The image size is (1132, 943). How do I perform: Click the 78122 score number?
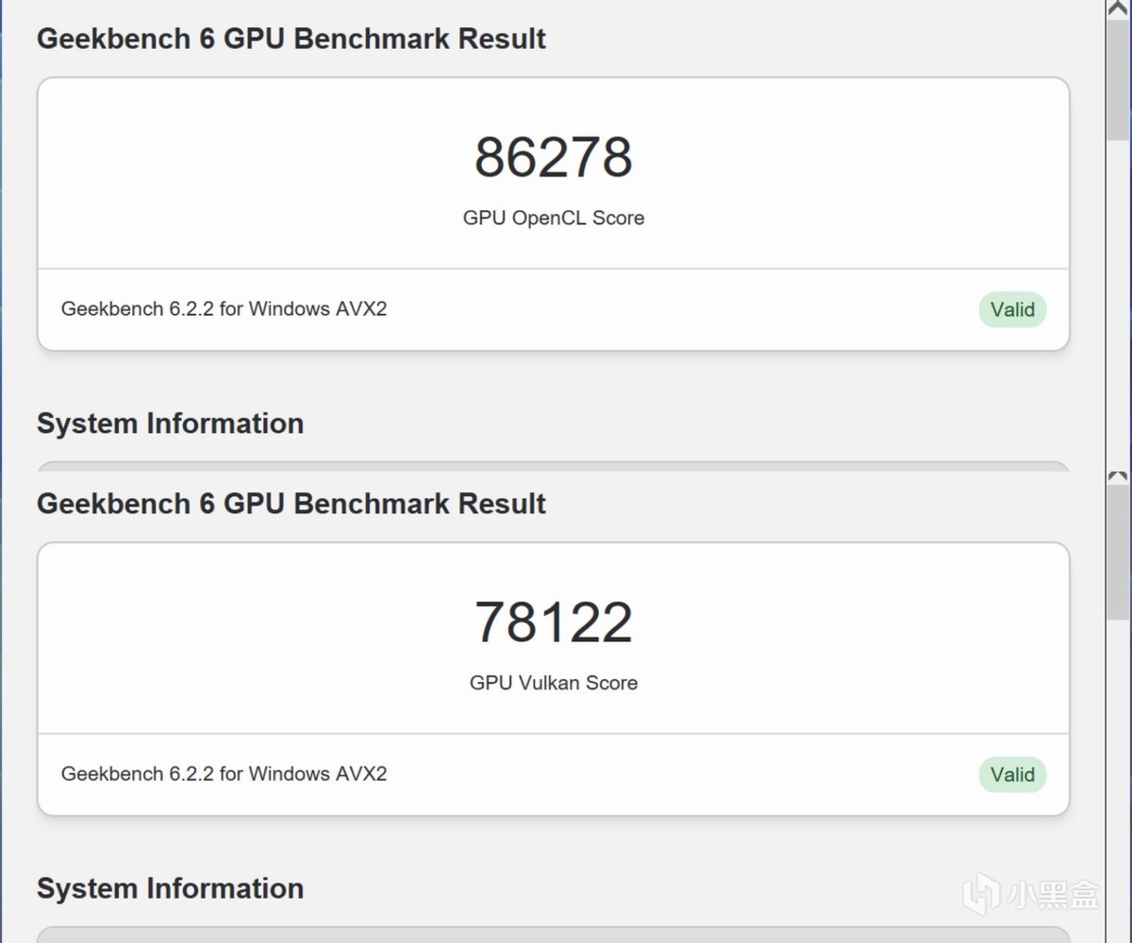click(x=553, y=622)
